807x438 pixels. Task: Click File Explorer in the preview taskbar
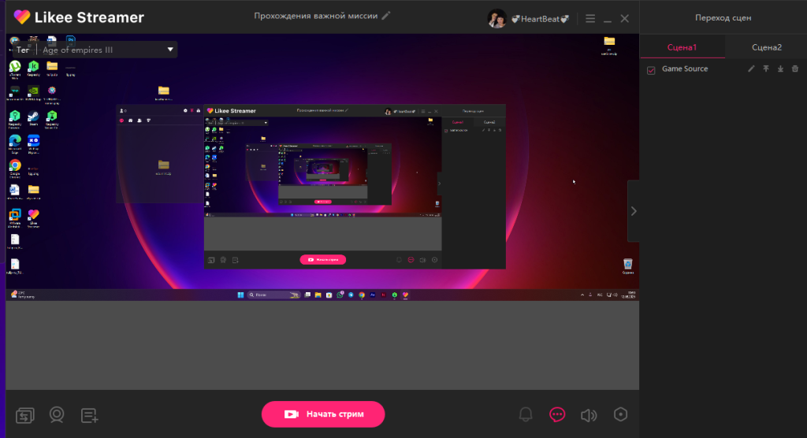point(318,295)
